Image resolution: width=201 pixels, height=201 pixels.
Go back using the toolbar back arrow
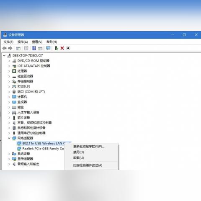pyautogui.click(x=5, y=48)
